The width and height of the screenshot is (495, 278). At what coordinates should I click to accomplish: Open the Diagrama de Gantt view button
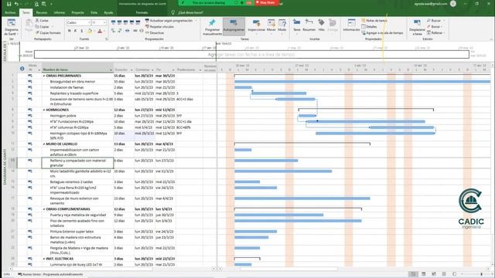[x=12, y=27]
